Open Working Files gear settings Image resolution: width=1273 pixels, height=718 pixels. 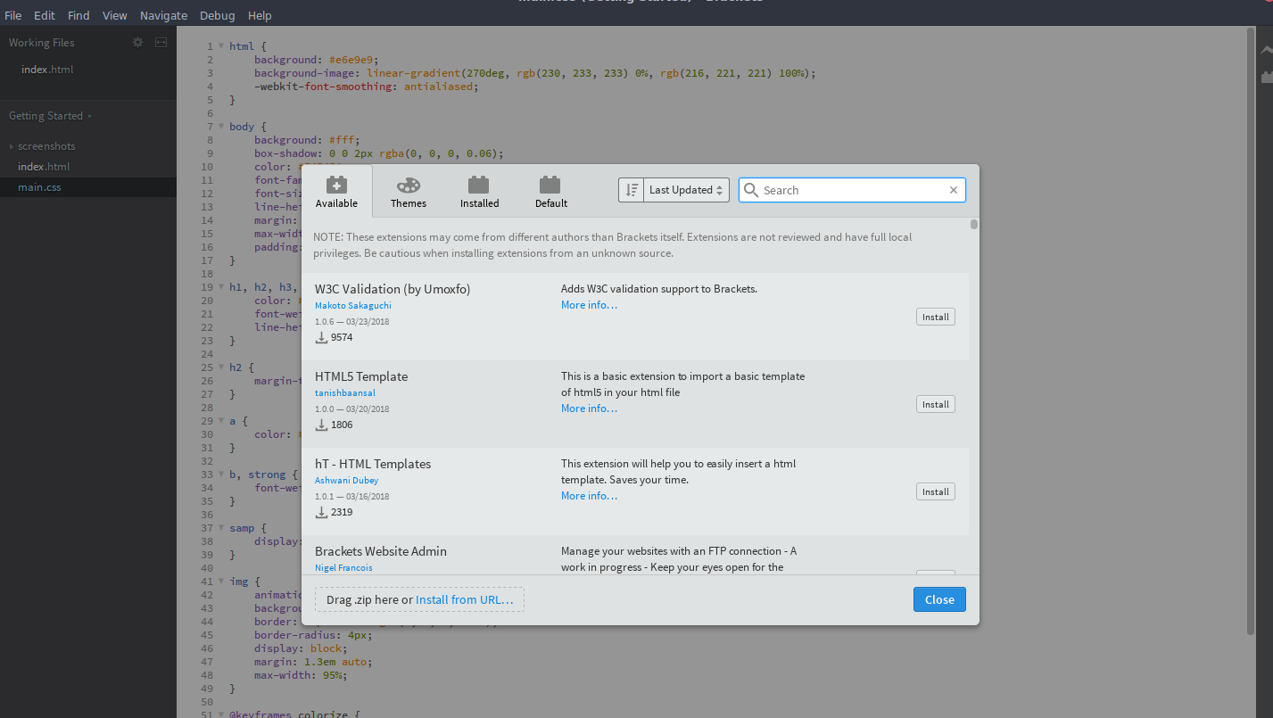click(137, 42)
